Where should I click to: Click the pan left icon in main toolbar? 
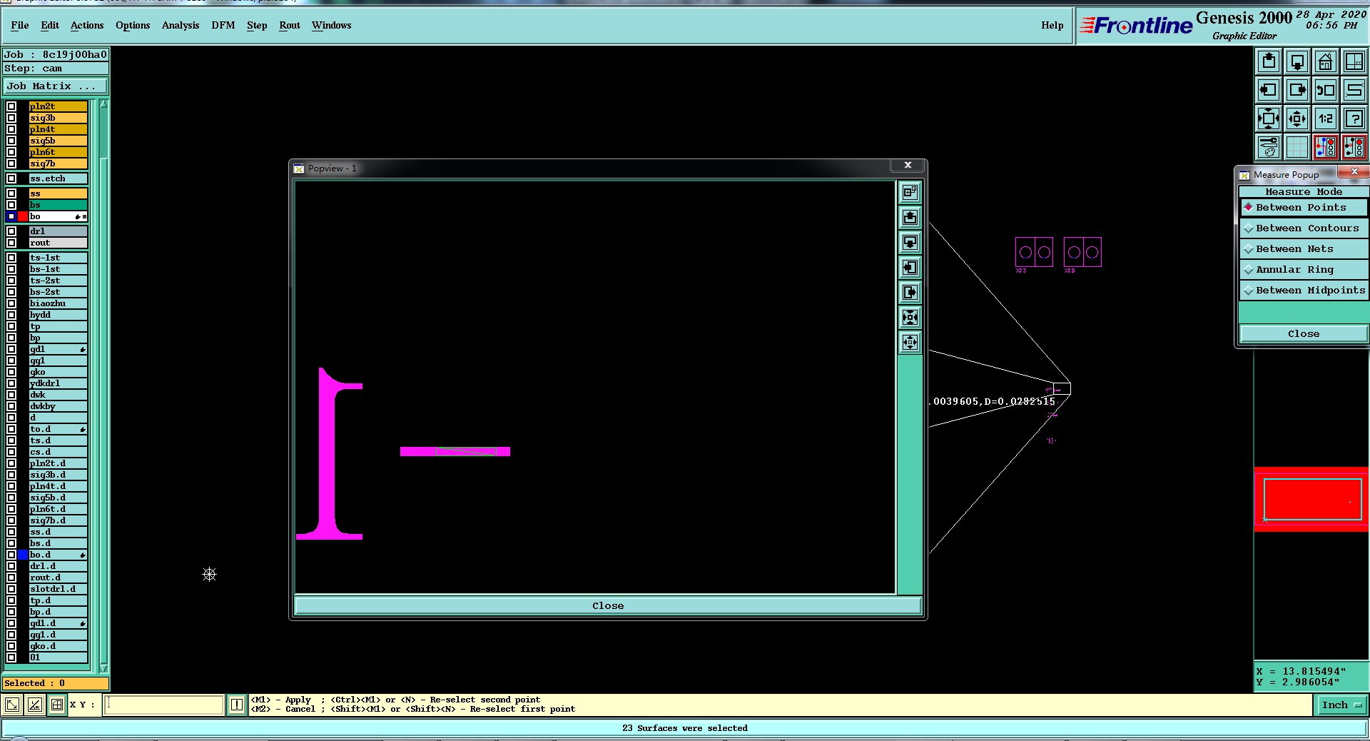click(x=1269, y=90)
